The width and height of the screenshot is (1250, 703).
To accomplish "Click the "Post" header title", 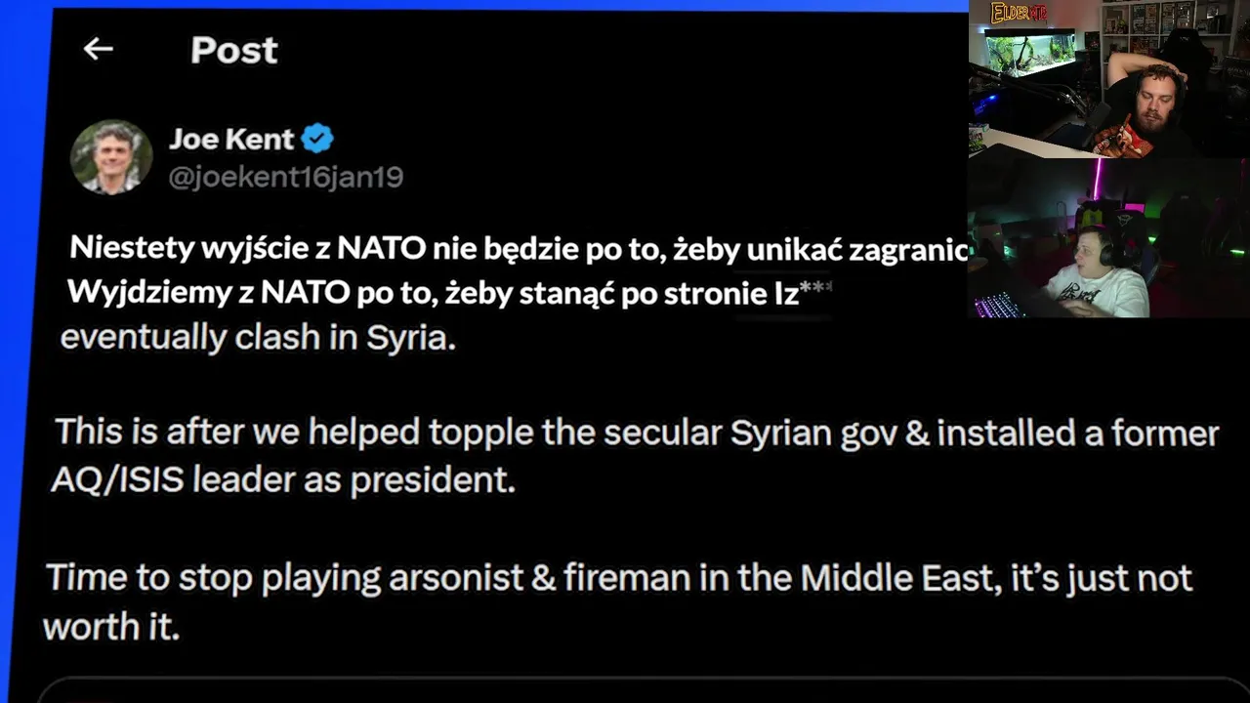I will tap(234, 50).
